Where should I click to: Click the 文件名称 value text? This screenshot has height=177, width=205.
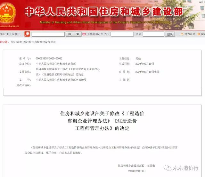coord(68,72)
